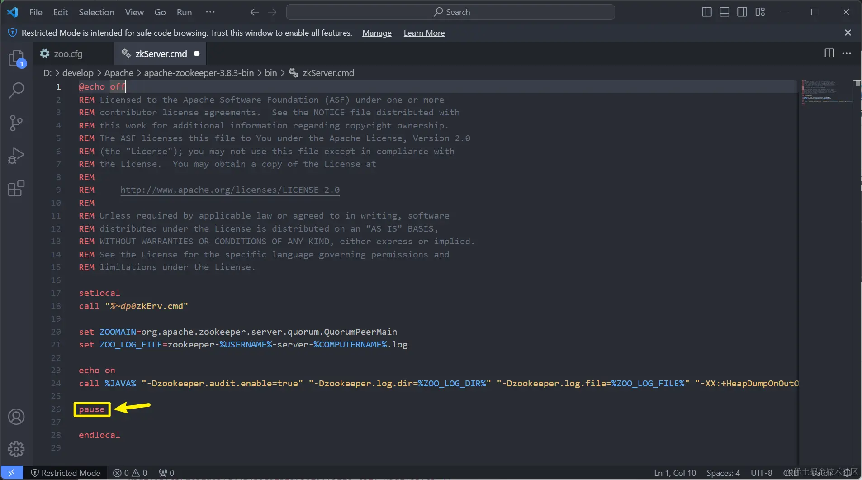Follow the apache.org LICENSE-2.0 link

pyautogui.click(x=230, y=190)
